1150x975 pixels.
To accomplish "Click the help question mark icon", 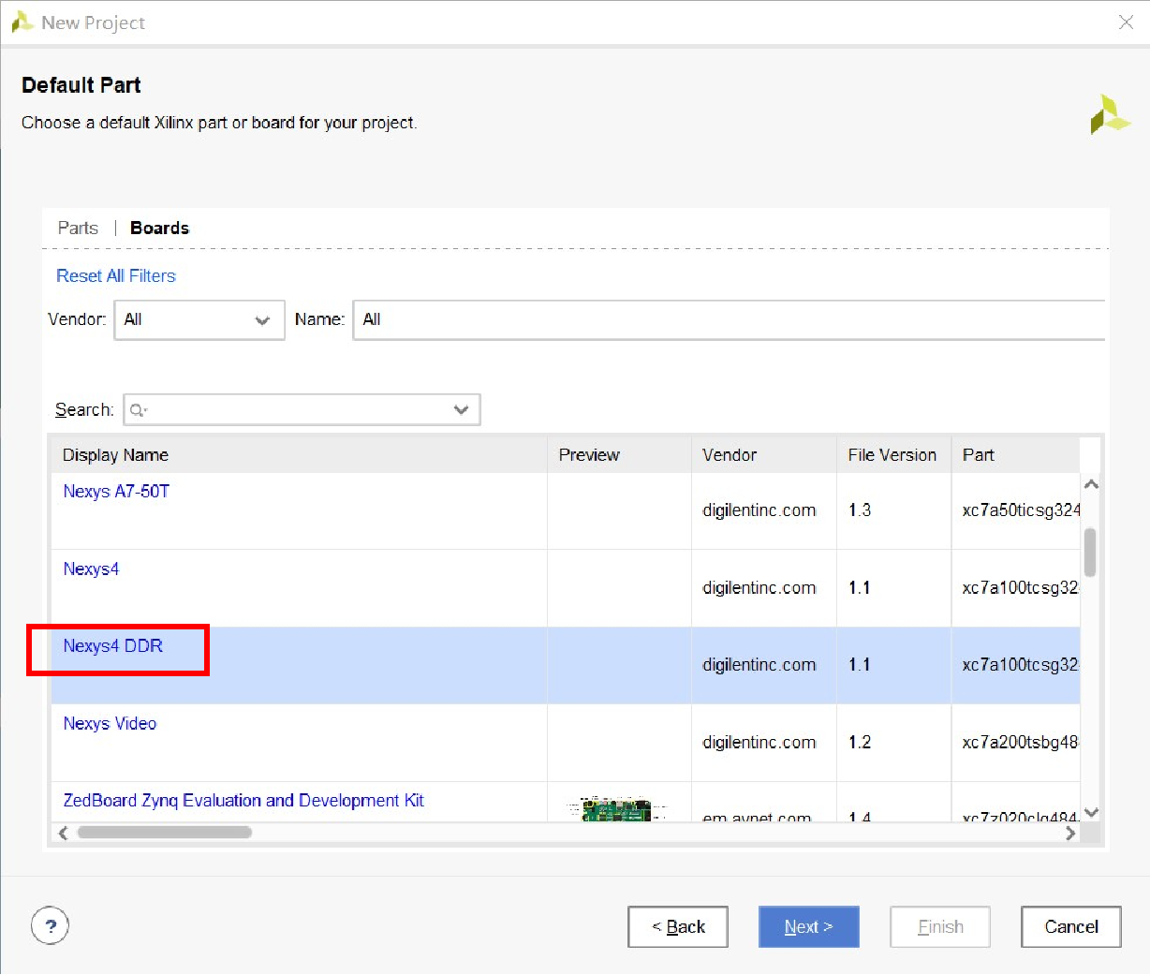I will coord(50,926).
